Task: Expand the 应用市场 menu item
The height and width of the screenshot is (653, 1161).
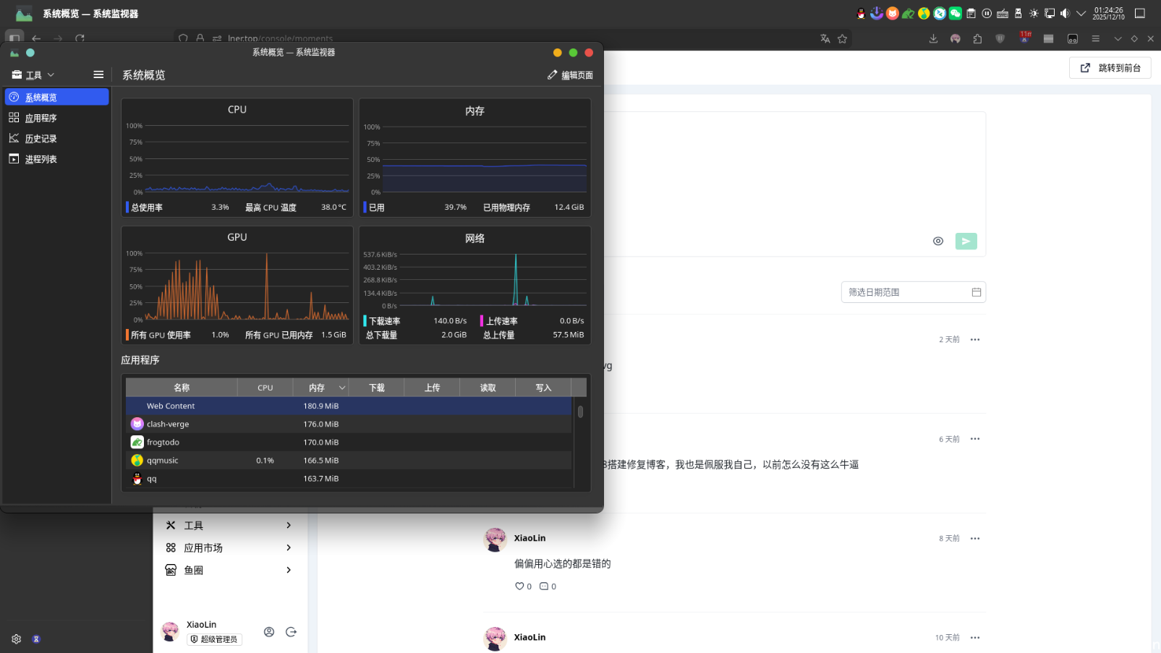Action: [229, 548]
